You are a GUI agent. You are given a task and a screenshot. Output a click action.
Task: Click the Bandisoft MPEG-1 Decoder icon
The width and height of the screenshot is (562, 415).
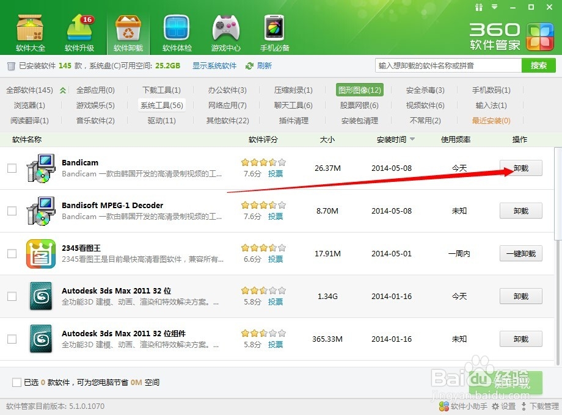tap(41, 211)
